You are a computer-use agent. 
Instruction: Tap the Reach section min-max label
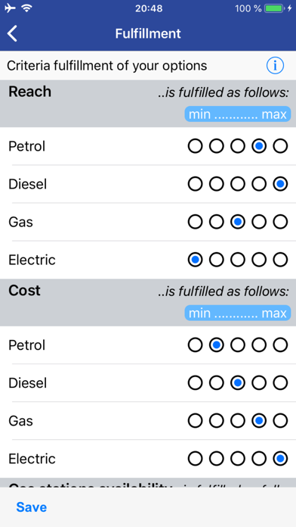238,114
